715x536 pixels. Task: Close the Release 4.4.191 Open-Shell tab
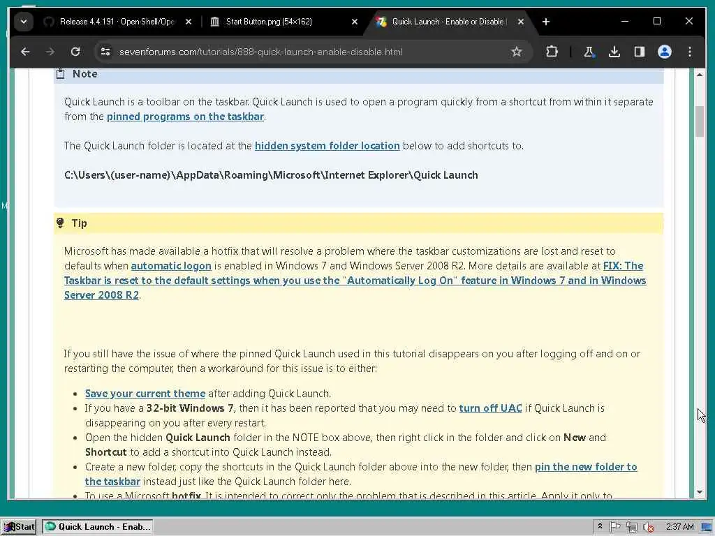click(x=189, y=22)
